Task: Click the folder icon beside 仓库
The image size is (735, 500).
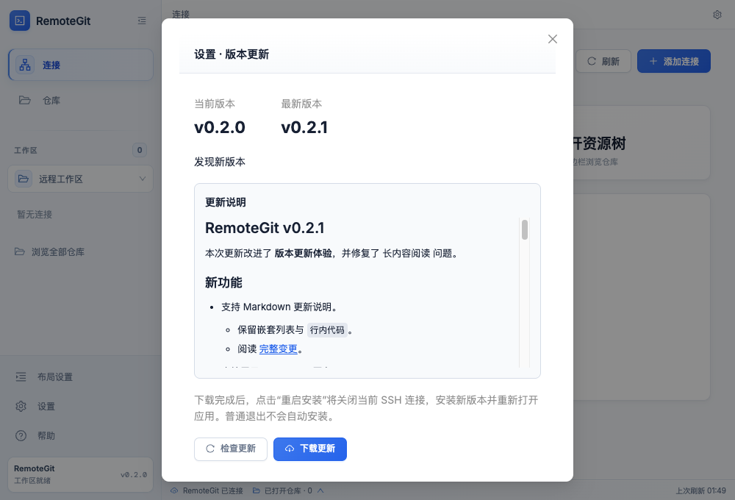Action: click(x=24, y=101)
